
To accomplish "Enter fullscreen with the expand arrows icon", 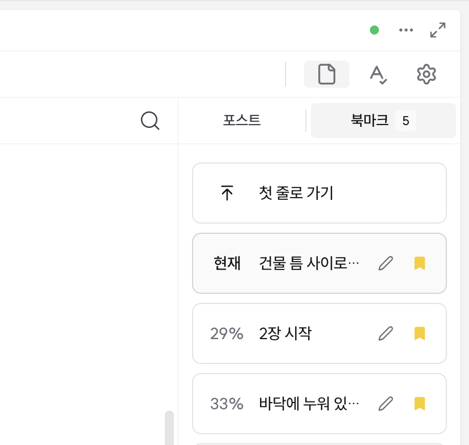I will point(437,31).
